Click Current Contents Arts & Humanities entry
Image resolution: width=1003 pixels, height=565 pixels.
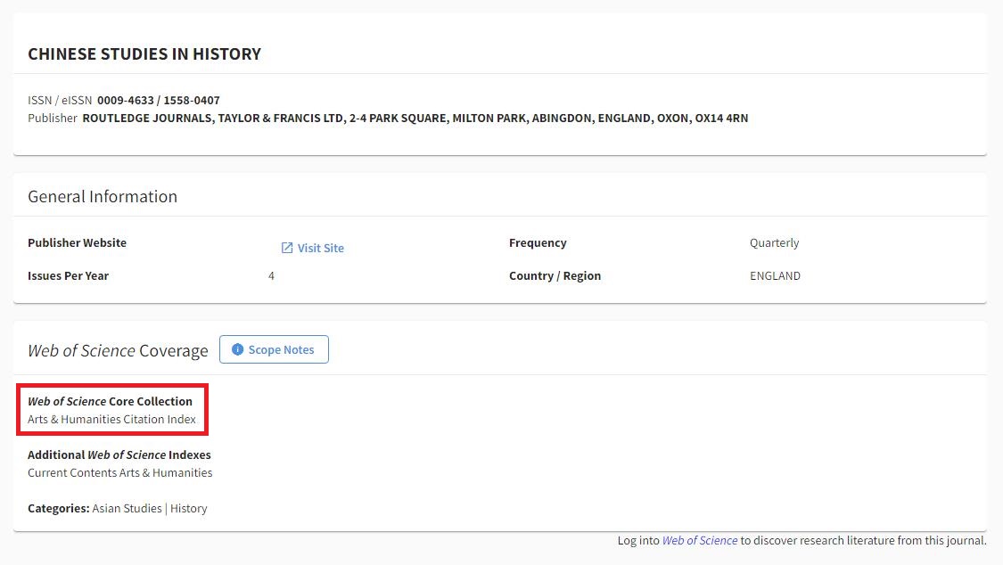[x=119, y=472]
